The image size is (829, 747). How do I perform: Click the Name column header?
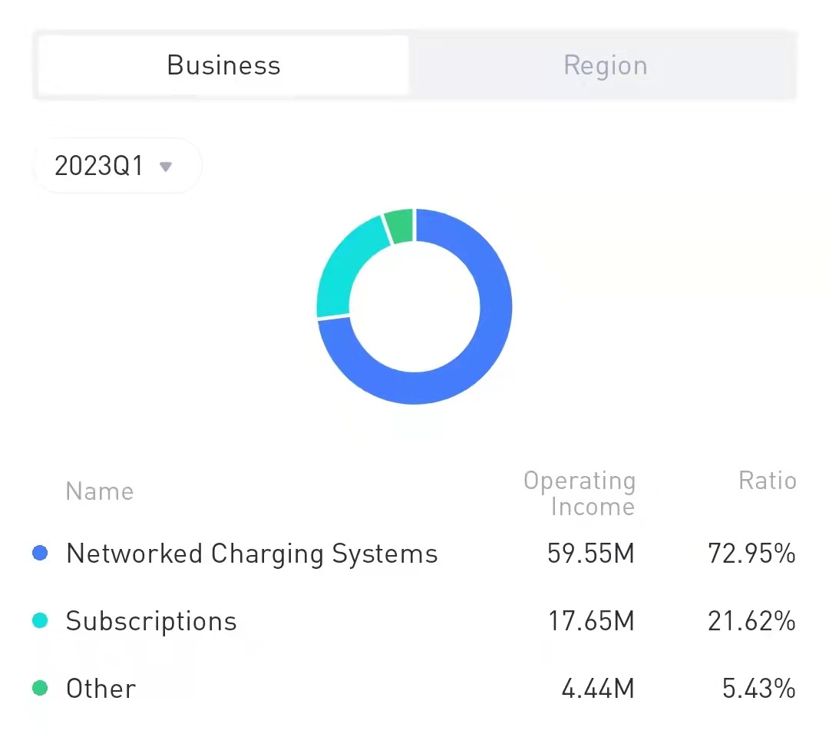point(100,491)
